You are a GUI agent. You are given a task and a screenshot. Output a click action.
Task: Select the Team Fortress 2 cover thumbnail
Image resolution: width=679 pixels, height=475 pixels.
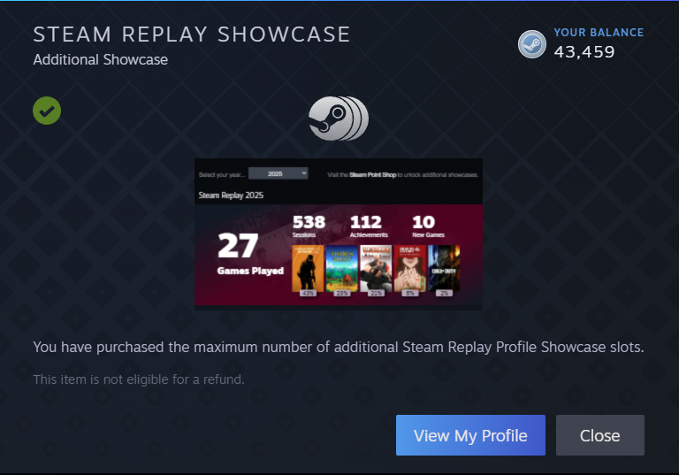coord(376,268)
